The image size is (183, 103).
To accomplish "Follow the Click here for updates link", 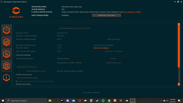I will click(x=101, y=48).
